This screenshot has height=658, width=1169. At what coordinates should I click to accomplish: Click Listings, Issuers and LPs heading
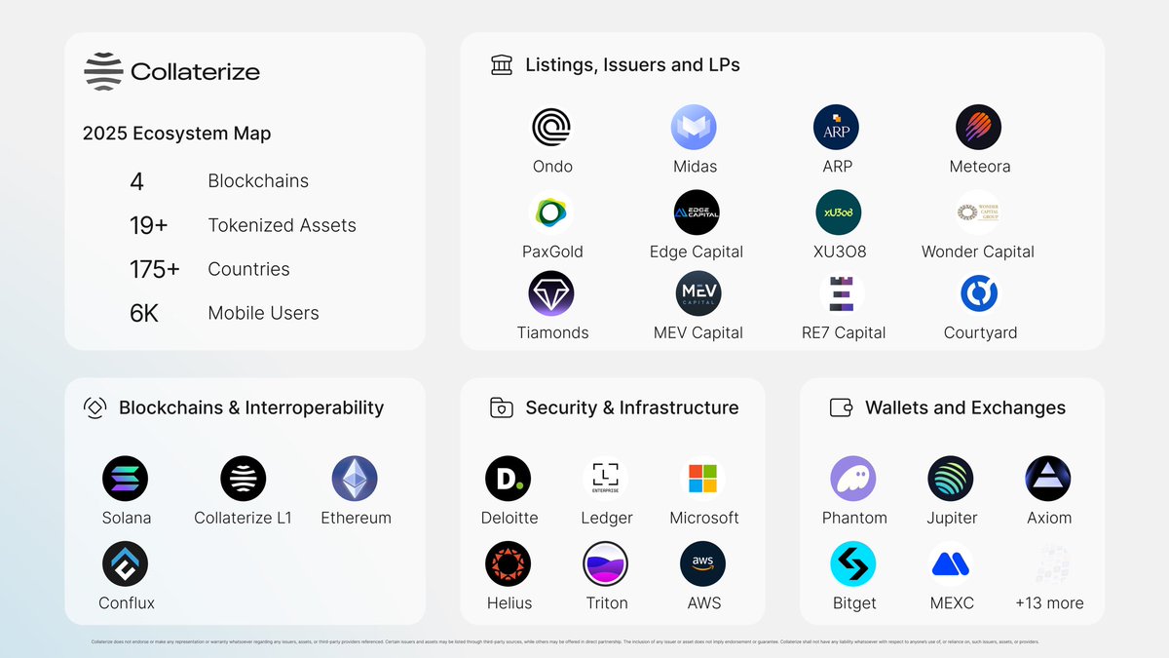pos(633,65)
